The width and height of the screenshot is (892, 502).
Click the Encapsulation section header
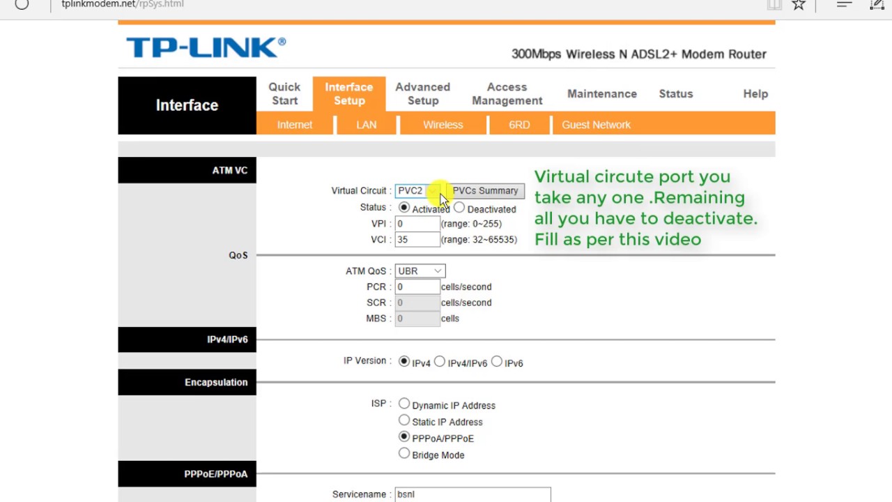[x=187, y=382]
